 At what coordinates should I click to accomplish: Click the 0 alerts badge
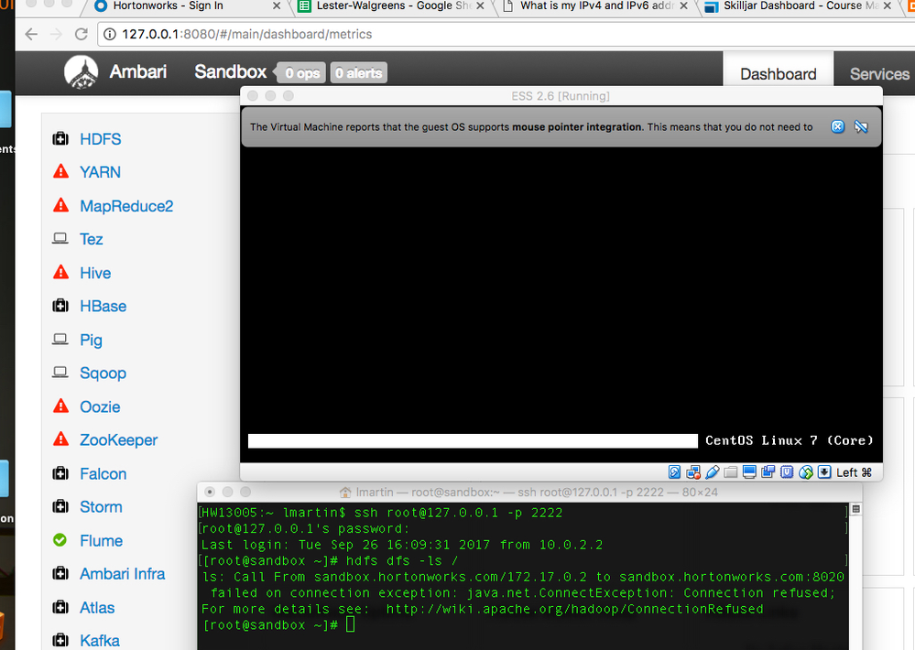359,73
